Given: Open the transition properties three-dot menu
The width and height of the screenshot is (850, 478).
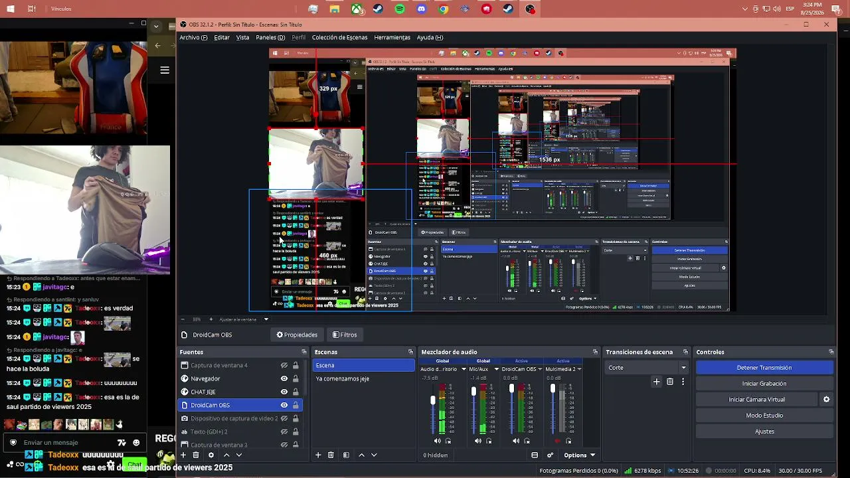Looking at the screenshot, I should pos(683,382).
